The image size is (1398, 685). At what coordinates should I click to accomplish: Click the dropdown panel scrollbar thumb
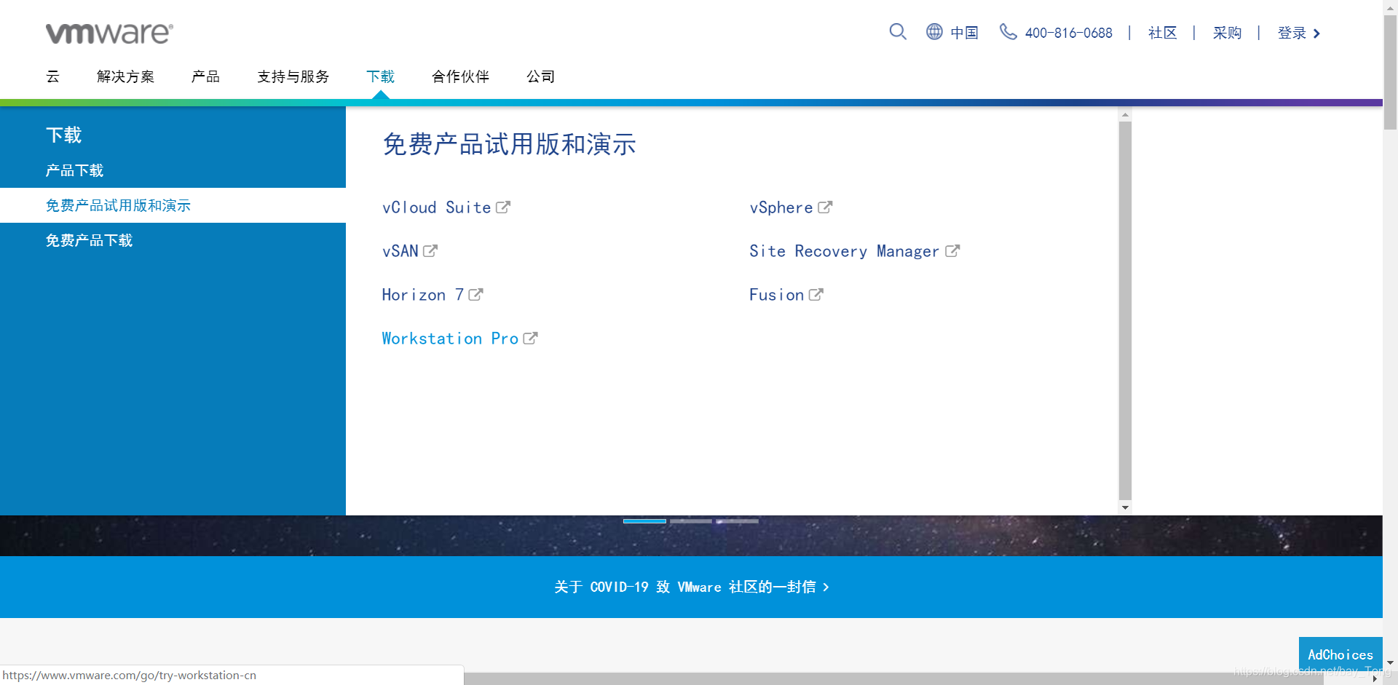pyautogui.click(x=1125, y=311)
